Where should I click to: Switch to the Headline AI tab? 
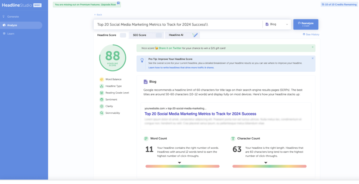coord(182,35)
